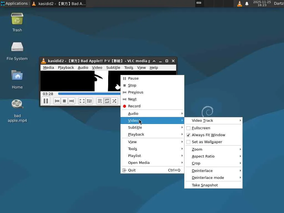Image resolution: width=284 pixels, height=213 pixels.
Task: Click the previous track toolbar button
Action: [x=57, y=101]
